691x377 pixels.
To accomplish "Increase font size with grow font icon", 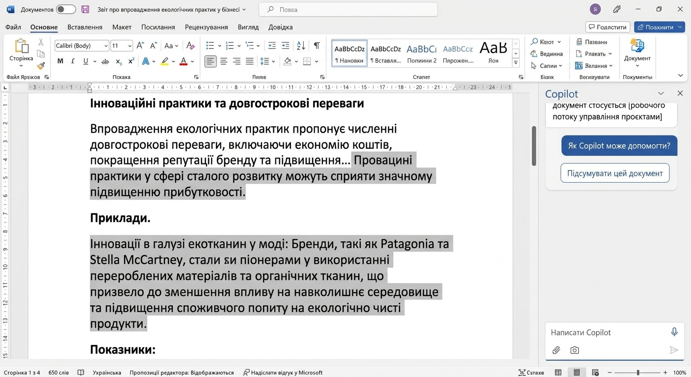I will point(140,46).
